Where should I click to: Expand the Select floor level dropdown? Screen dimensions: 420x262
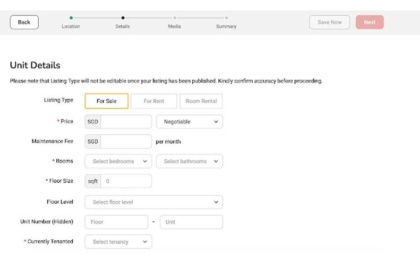154,202
